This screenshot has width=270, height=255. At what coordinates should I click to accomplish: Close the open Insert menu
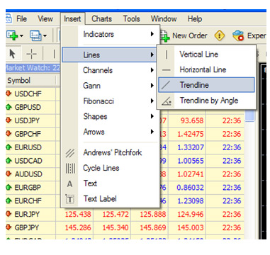click(x=72, y=19)
